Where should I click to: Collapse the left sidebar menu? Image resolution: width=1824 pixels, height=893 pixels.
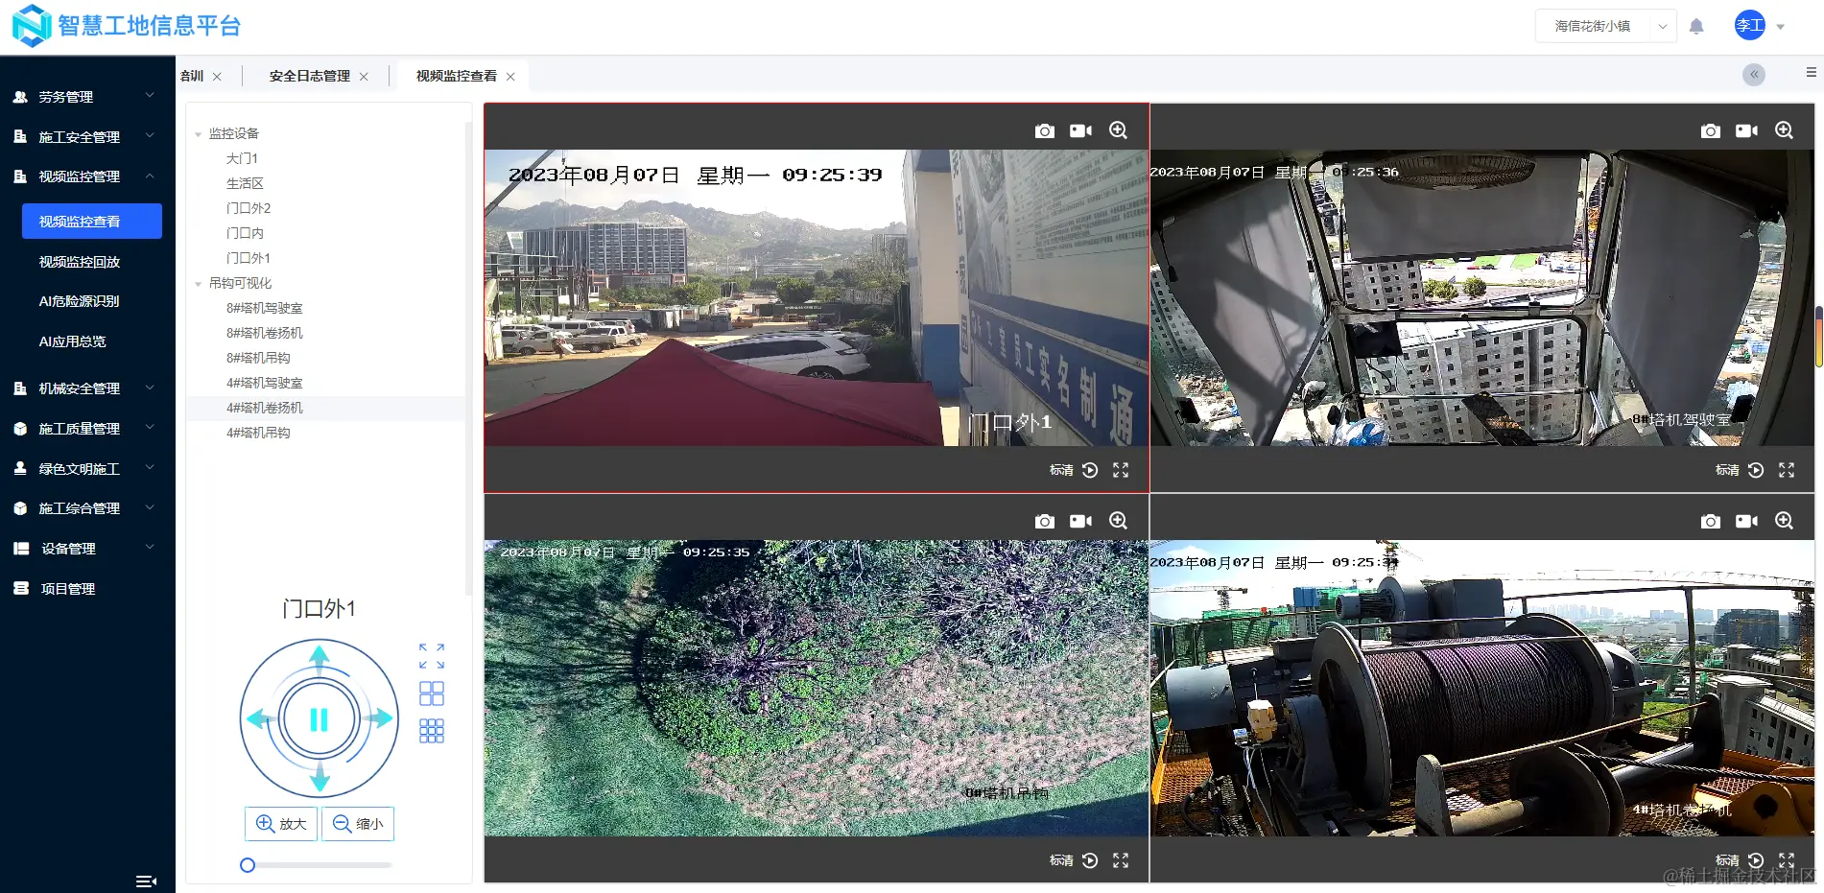click(x=147, y=881)
